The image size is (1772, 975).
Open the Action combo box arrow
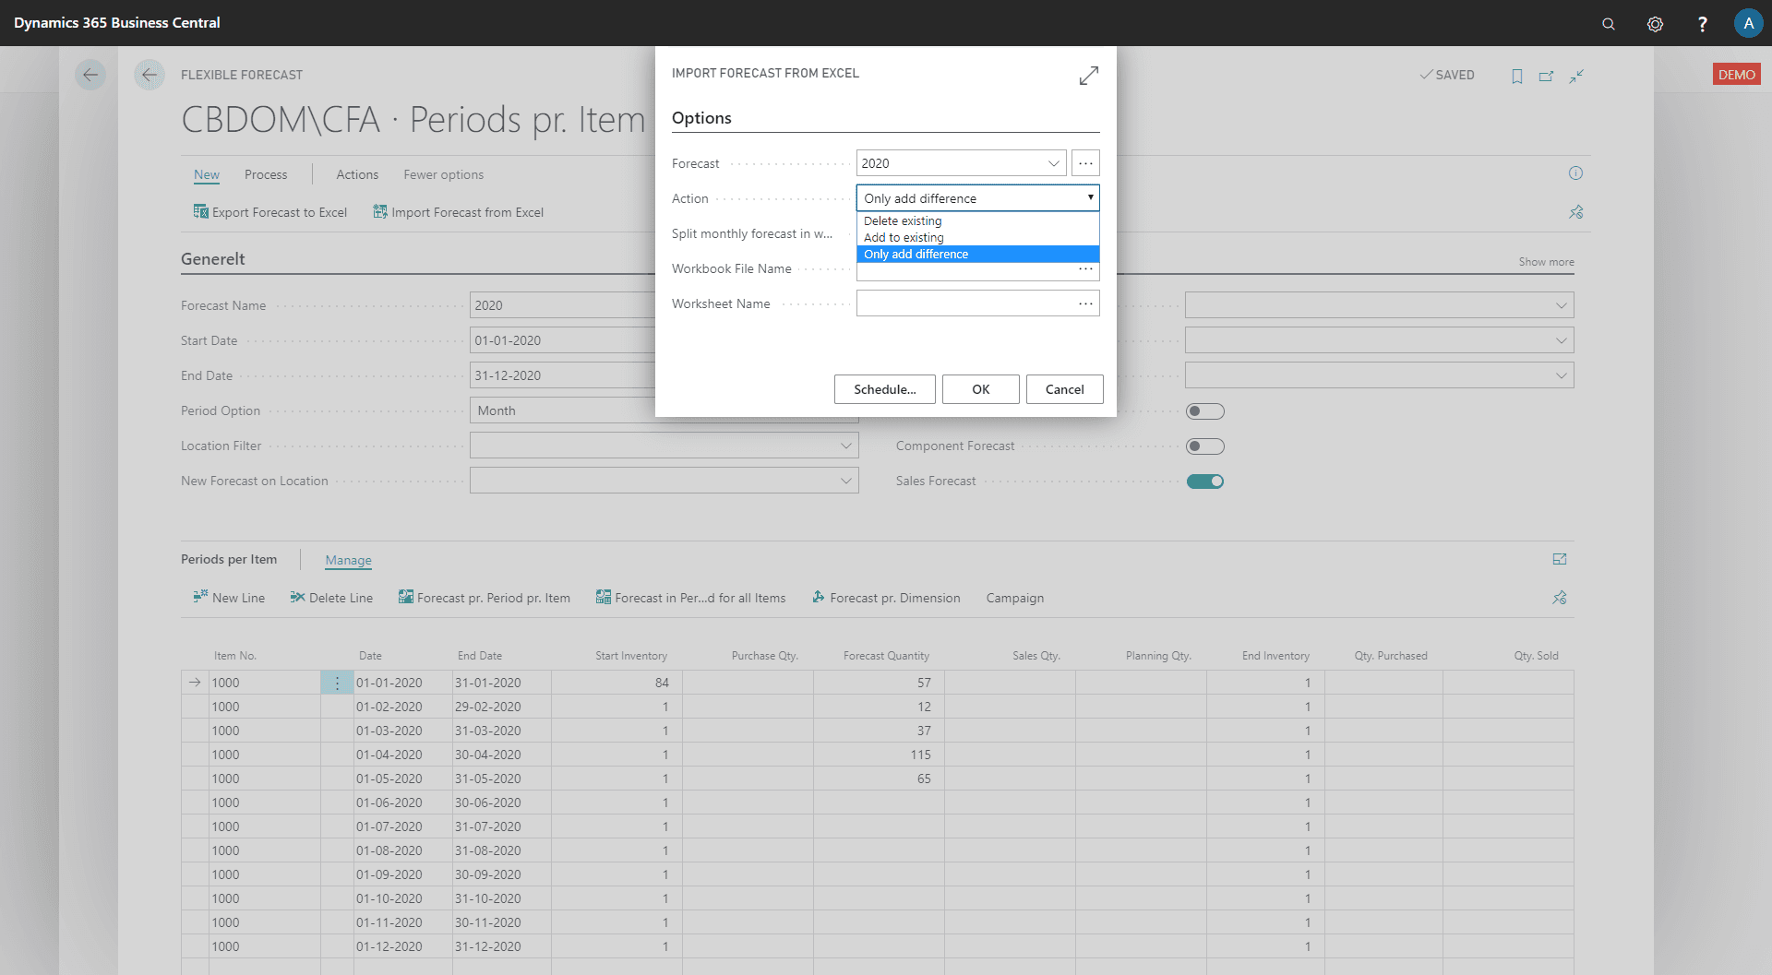point(1090,197)
